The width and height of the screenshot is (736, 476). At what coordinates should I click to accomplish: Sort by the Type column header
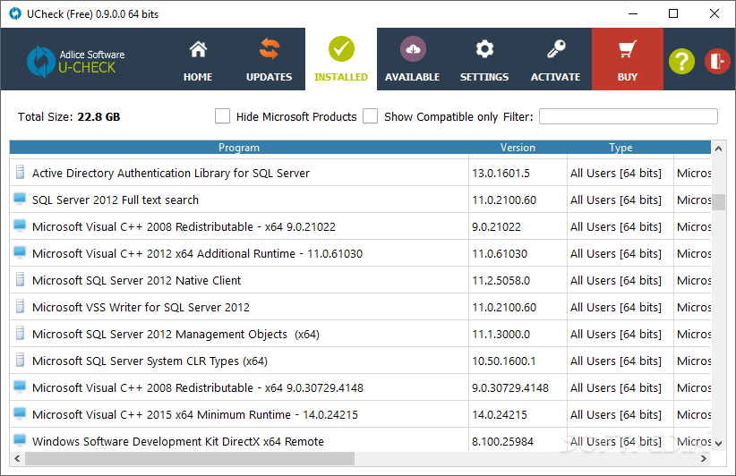pyautogui.click(x=620, y=148)
